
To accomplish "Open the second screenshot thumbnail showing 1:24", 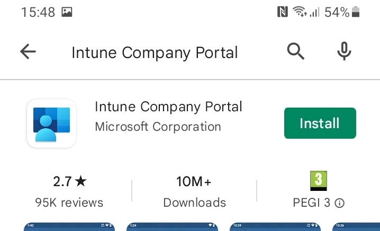I will tap(172, 227).
